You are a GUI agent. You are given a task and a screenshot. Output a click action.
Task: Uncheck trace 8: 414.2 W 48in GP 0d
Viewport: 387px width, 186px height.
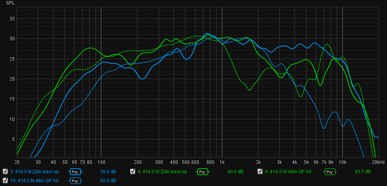[260, 171]
